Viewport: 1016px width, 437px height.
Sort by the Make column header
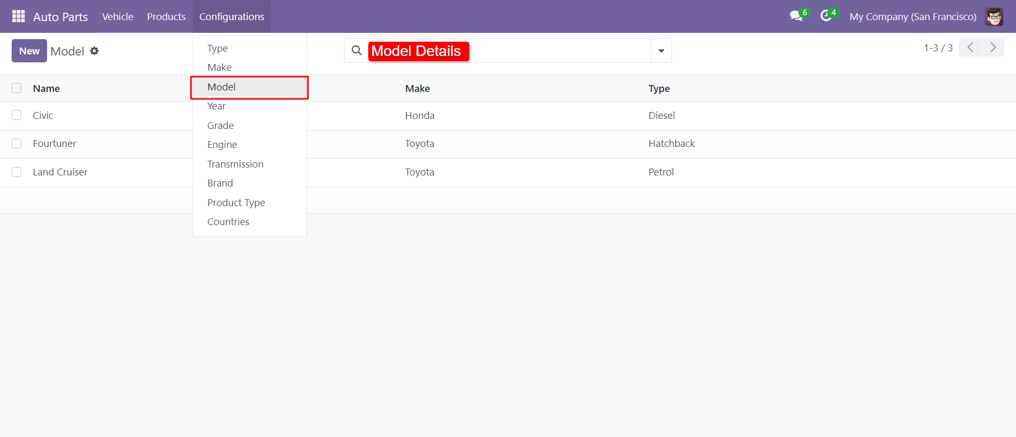[x=418, y=89]
